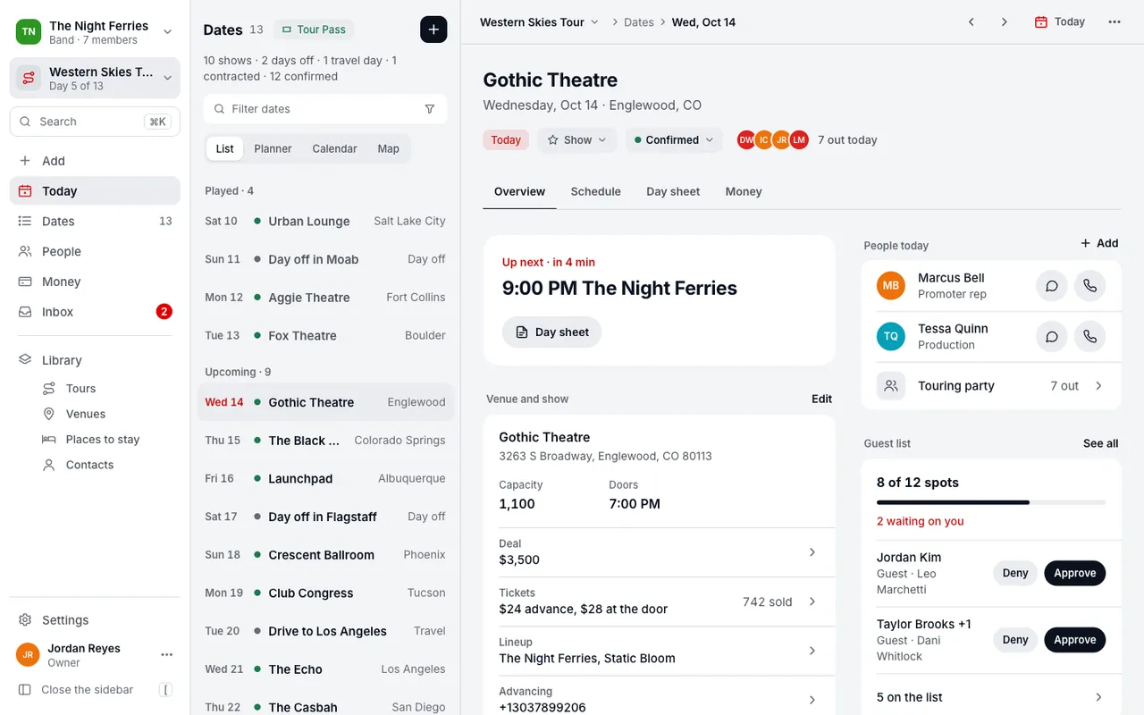Open the Confirmed status dropdown
Screen dimensions: 1144x715
(674, 140)
